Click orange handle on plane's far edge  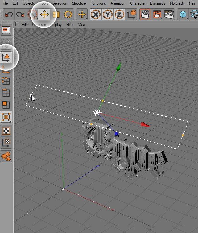coord(102,101)
